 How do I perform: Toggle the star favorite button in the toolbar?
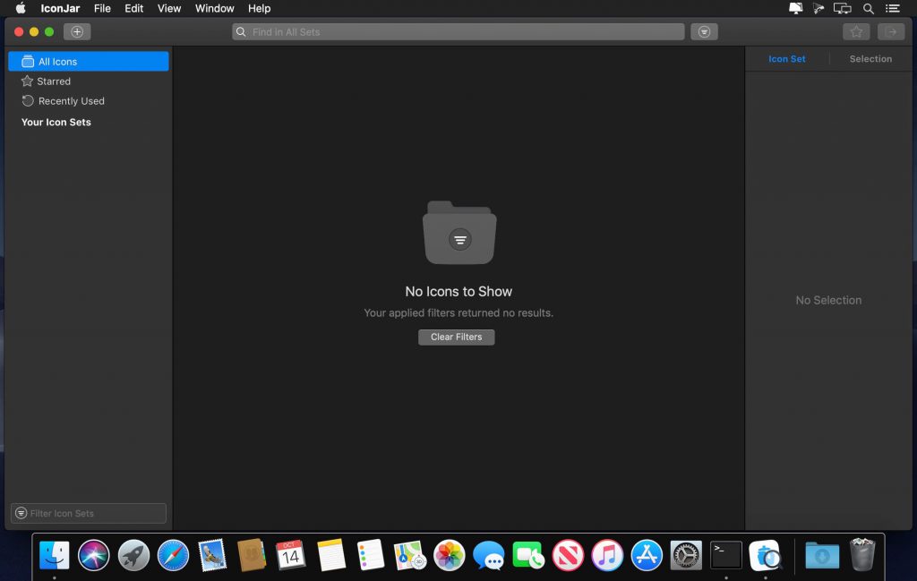pos(855,31)
